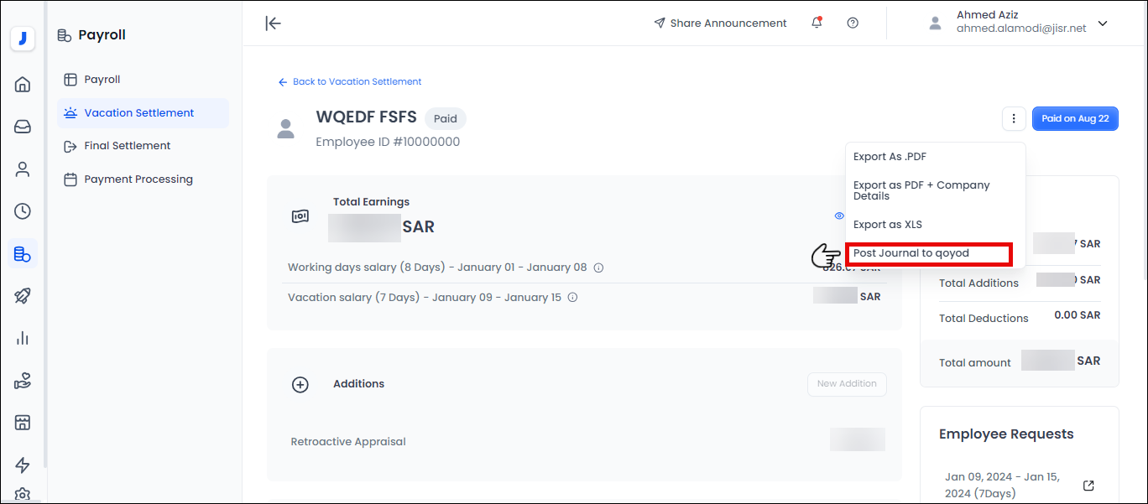Open Final Settlement in Payroll menu
Viewport: 1148px width, 504px height.
click(127, 146)
